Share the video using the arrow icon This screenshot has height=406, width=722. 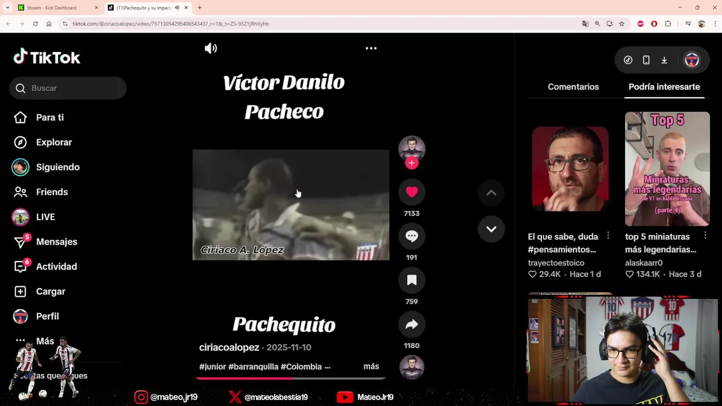pos(412,324)
